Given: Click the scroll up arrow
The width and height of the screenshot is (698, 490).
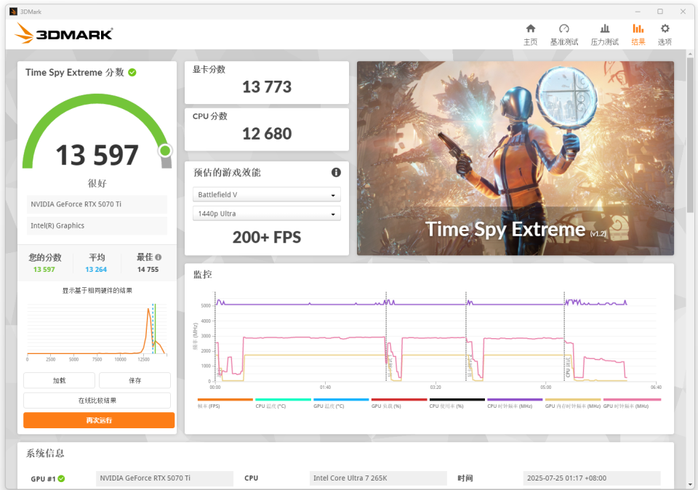Looking at the screenshot, I should (691, 54).
